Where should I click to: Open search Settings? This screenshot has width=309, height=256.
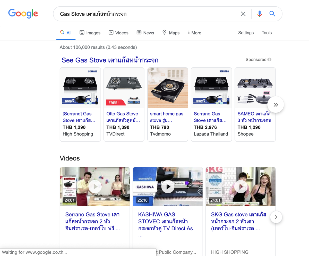(246, 33)
